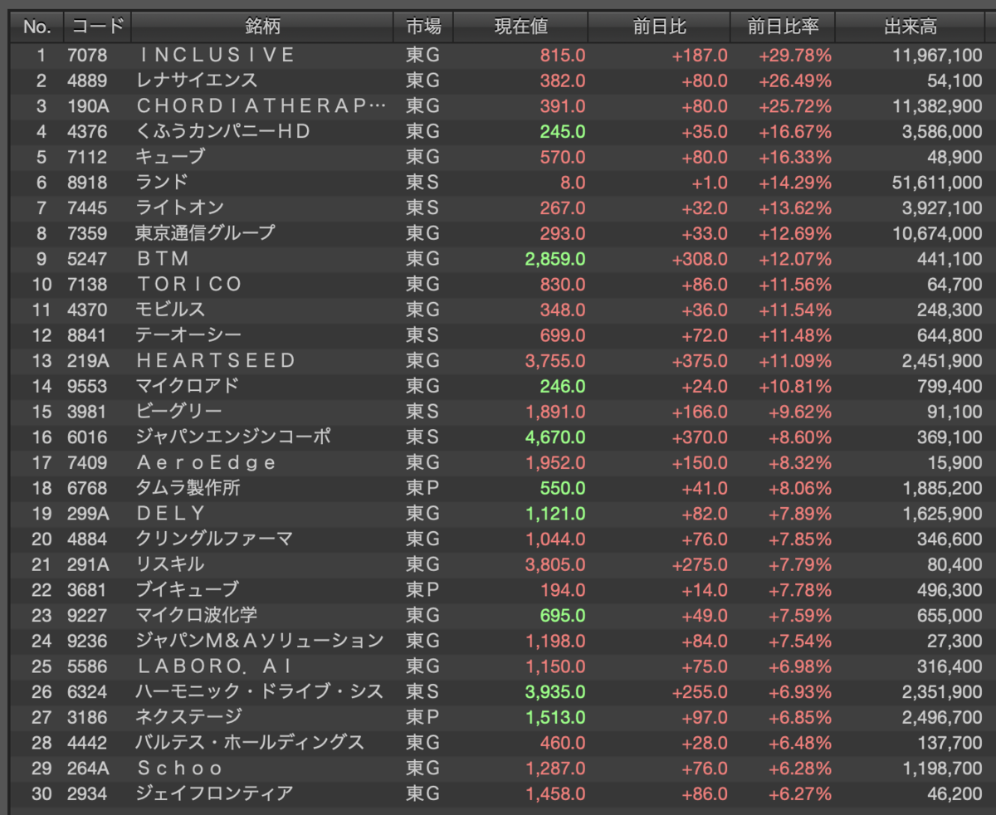Click the モビルス stock name
The image size is (996, 815).
(x=170, y=310)
